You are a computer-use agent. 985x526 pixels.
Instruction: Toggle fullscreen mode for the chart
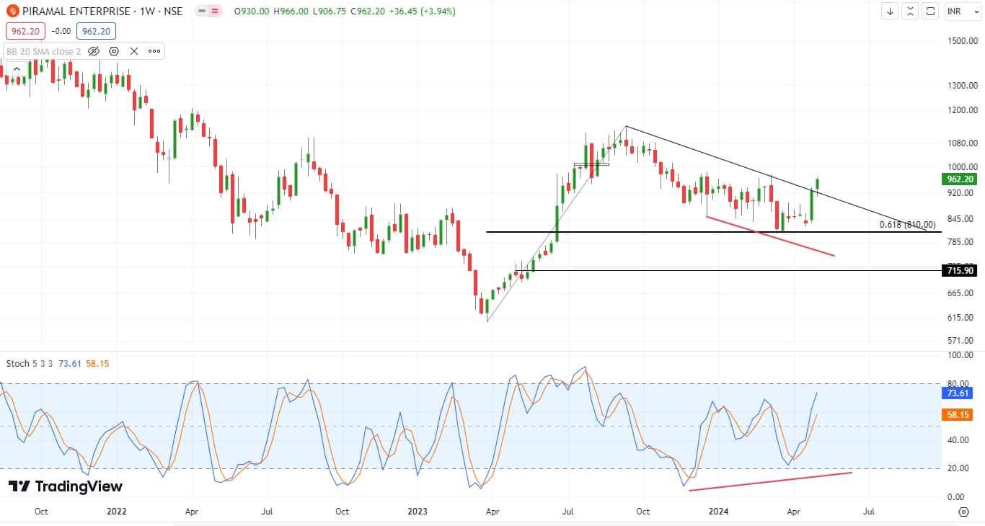(x=931, y=12)
